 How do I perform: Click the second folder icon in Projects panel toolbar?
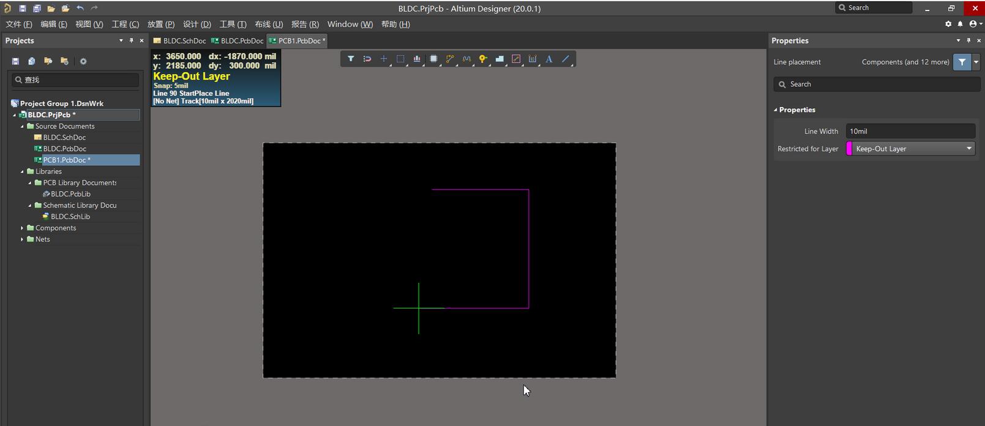pos(64,61)
